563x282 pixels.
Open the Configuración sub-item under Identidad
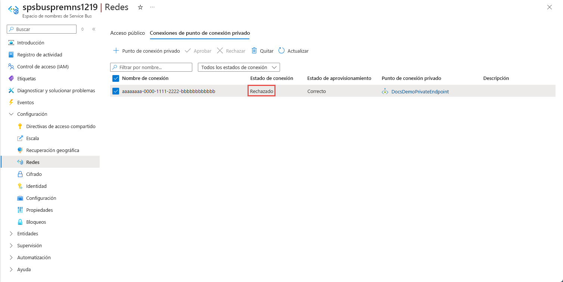tap(41, 198)
